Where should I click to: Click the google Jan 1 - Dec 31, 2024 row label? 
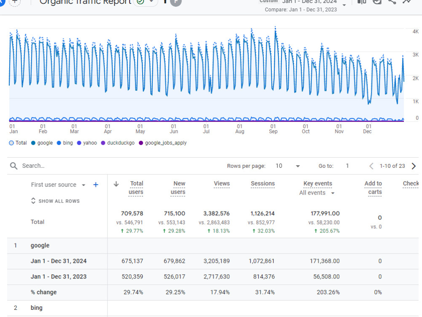(59, 261)
